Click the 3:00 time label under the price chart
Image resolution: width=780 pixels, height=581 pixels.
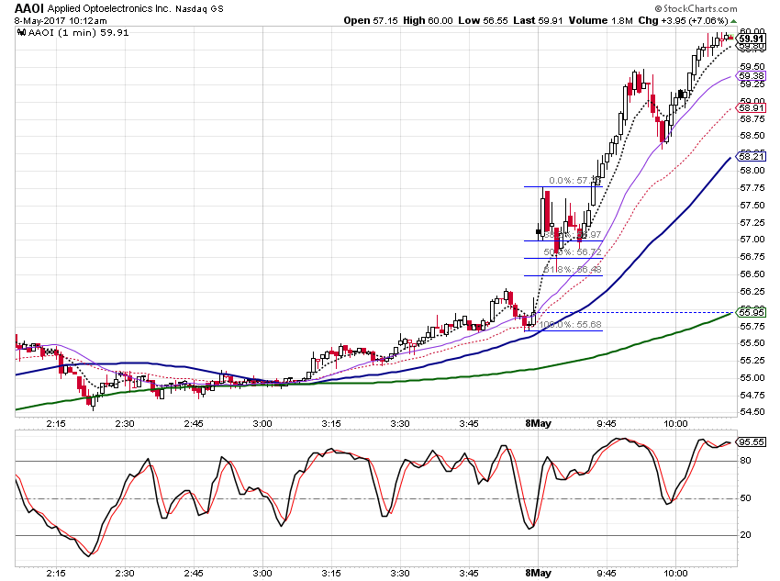(262, 424)
